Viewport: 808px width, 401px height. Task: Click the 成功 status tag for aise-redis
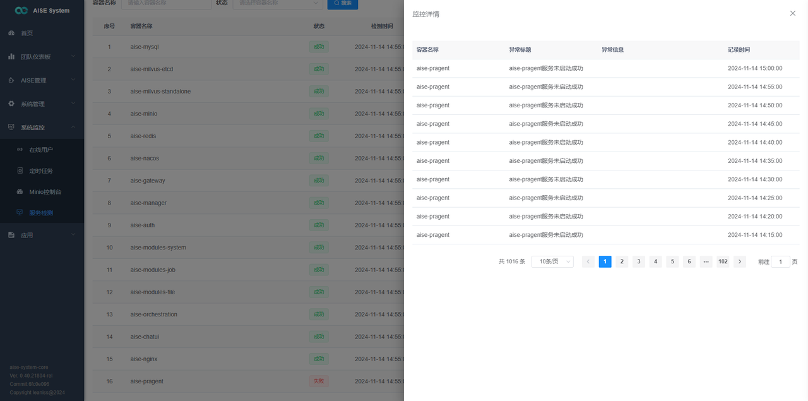tap(319, 136)
